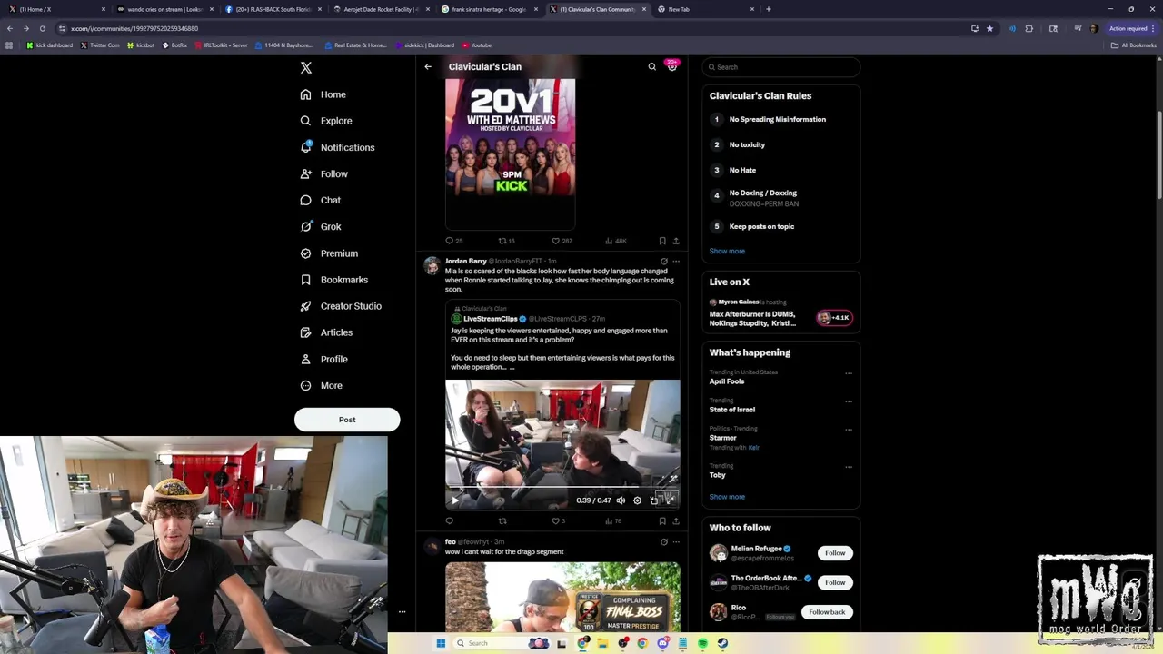Play the quoted LiveStreamClips video

[455, 500]
